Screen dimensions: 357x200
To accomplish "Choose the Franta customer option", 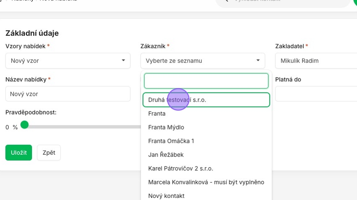I will pos(157,114).
